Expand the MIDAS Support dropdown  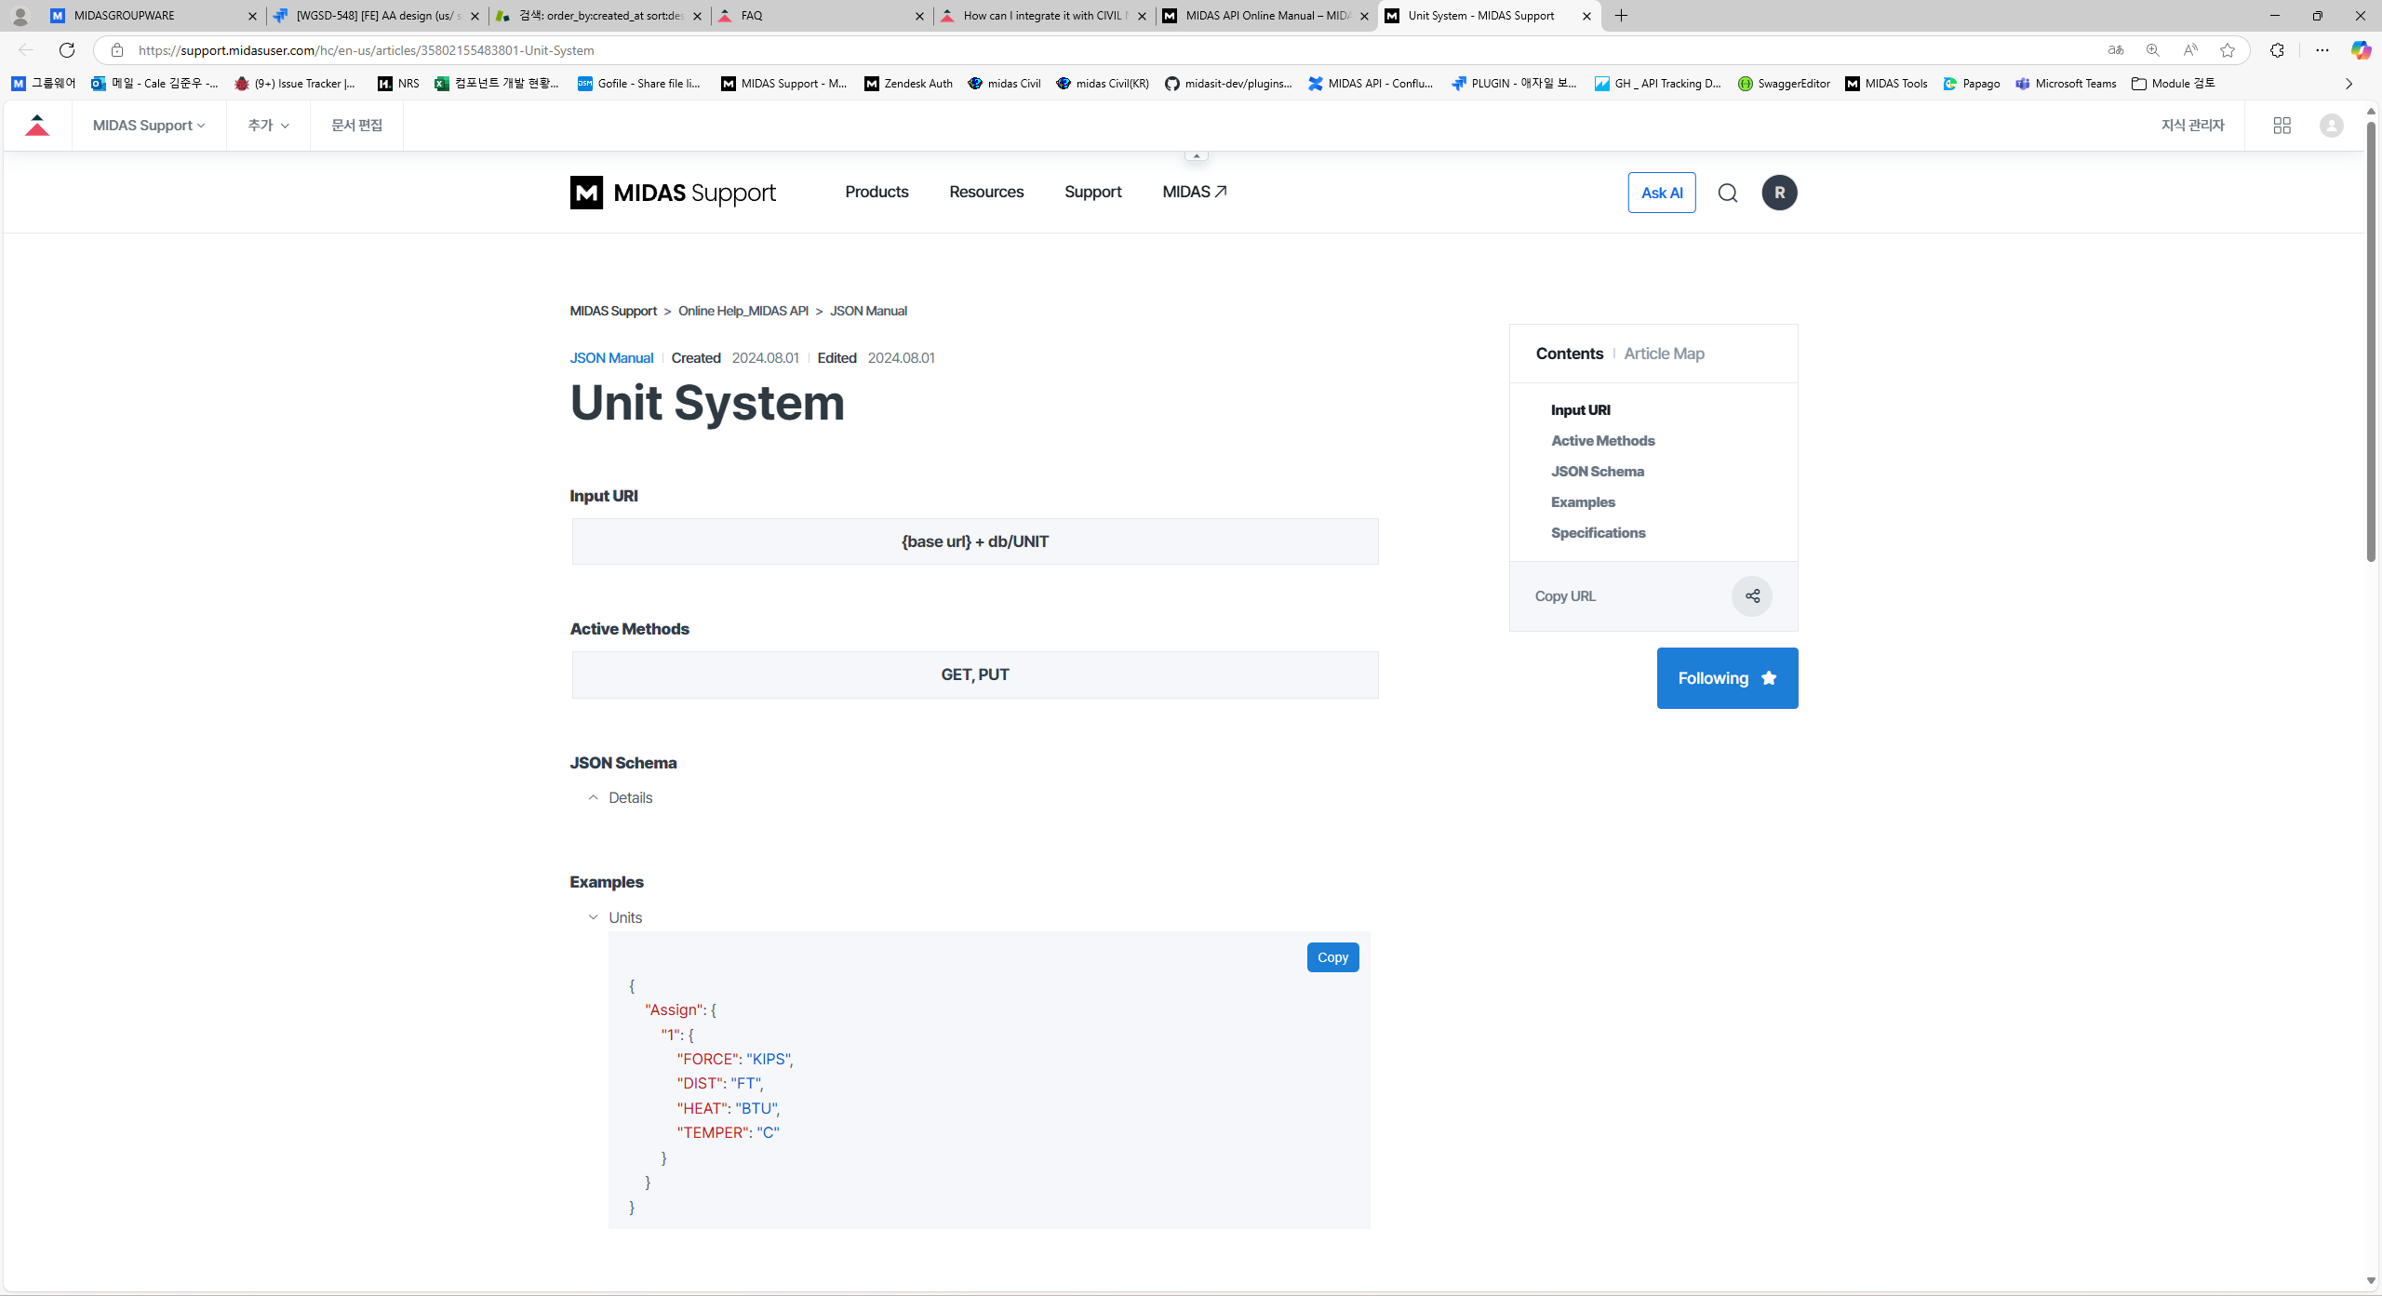point(149,126)
